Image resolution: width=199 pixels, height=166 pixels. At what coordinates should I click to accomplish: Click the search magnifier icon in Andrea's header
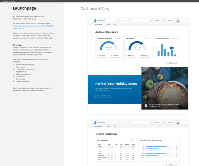point(151,21)
